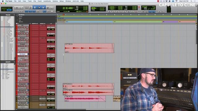This screenshot has width=198, height=111.
Task: Toggle input monitoring on EG track
Action: coord(22,27)
